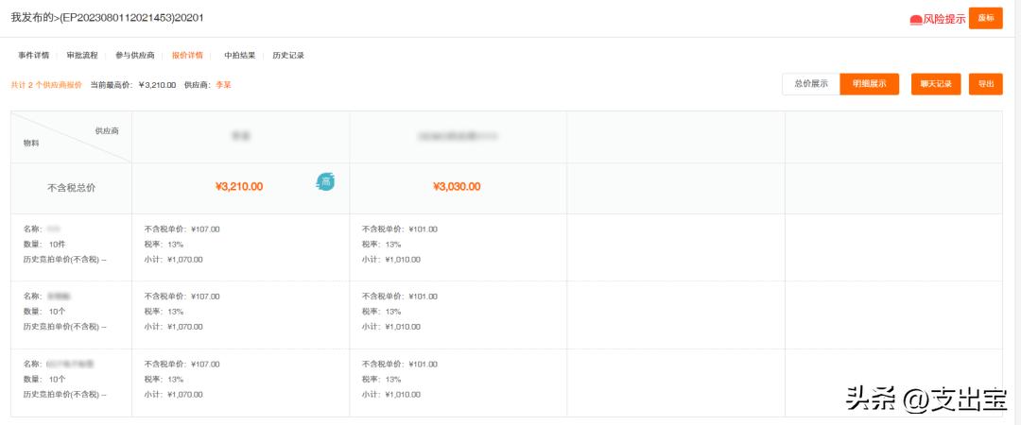Open the 历史记录 tab

288,56
